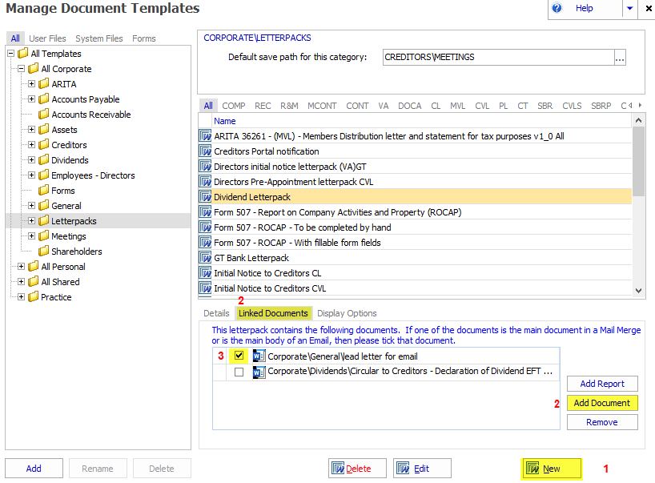The width and height of the screenshot is (655, 483).
Task: Click the Help question mark icon
Action: pos(558,8)
